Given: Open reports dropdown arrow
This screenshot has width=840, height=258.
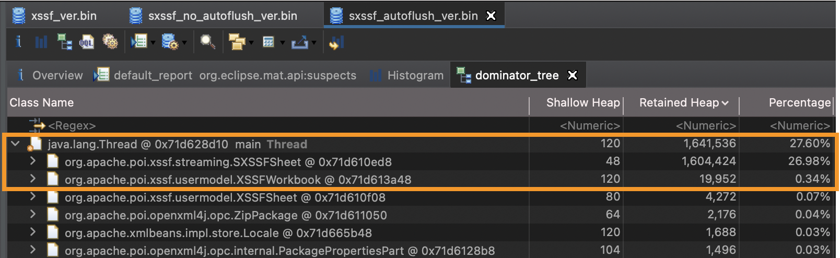Looking at the screenshot, I should 153,43.
